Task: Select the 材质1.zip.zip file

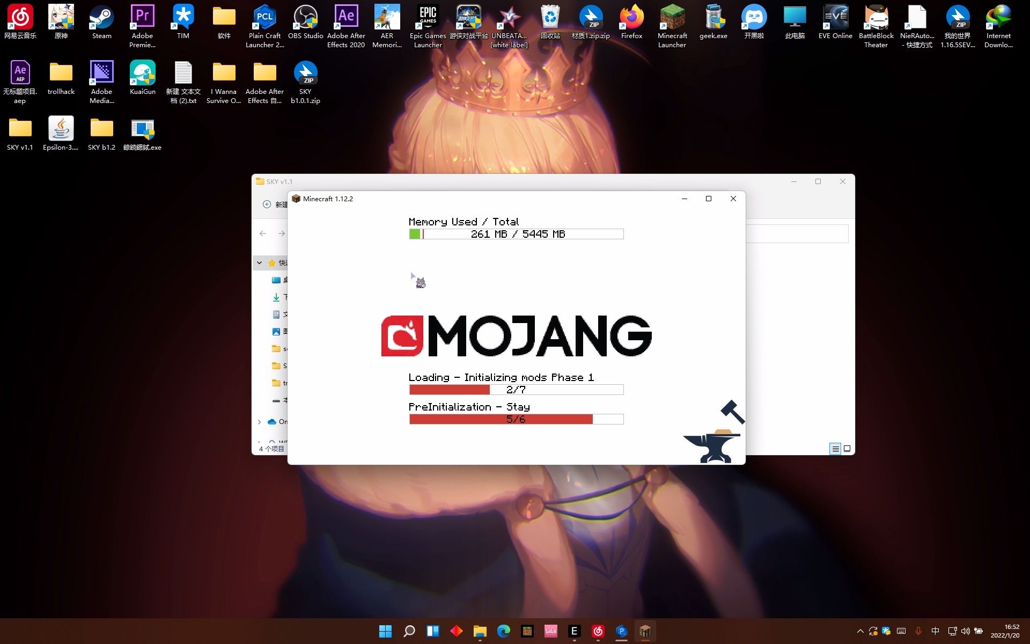Action: 591,21
